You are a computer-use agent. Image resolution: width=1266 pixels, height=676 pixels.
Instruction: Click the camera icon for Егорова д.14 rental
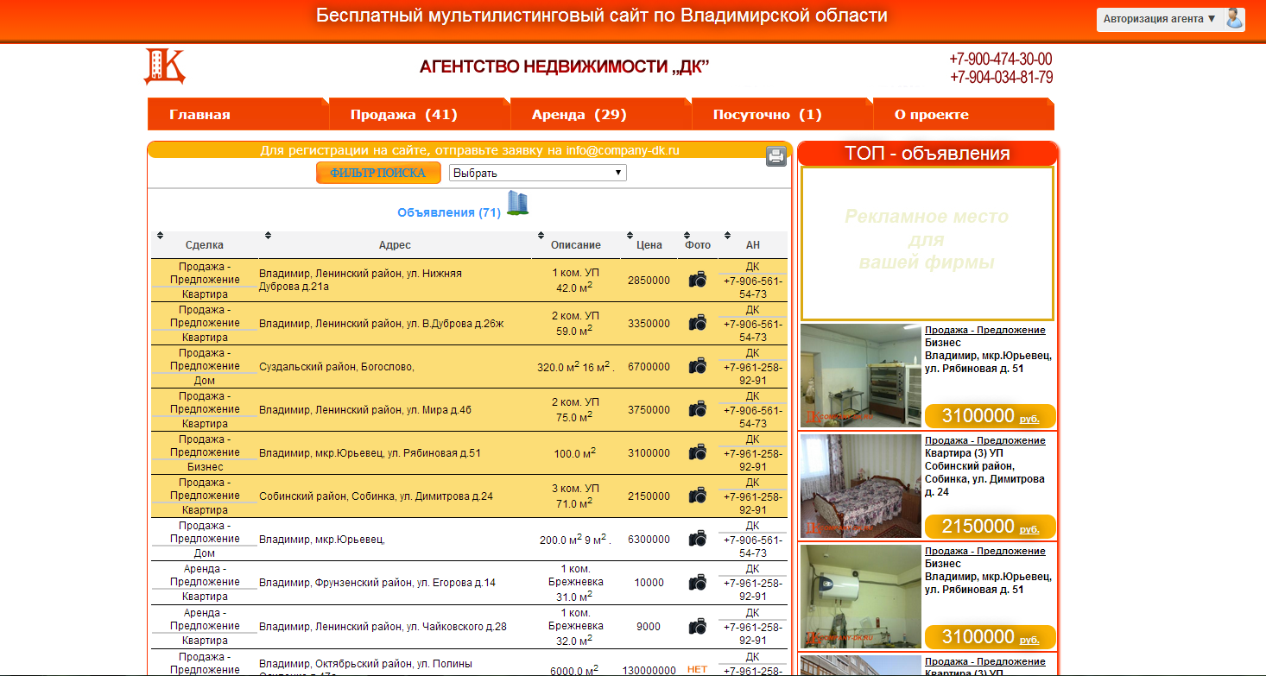pyautogui.click(x=698, y=583)
